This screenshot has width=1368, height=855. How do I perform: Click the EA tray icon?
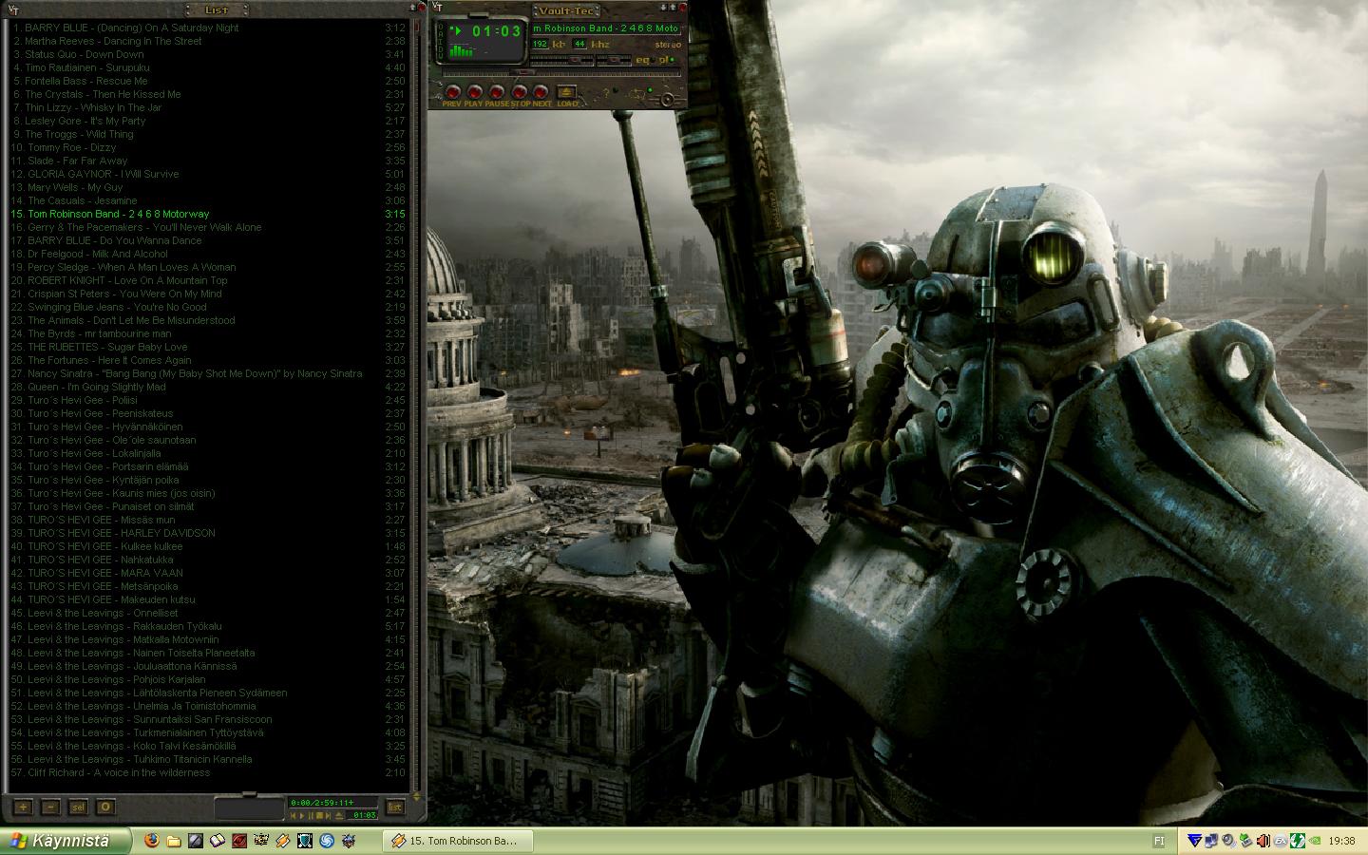pos(1281,841)
